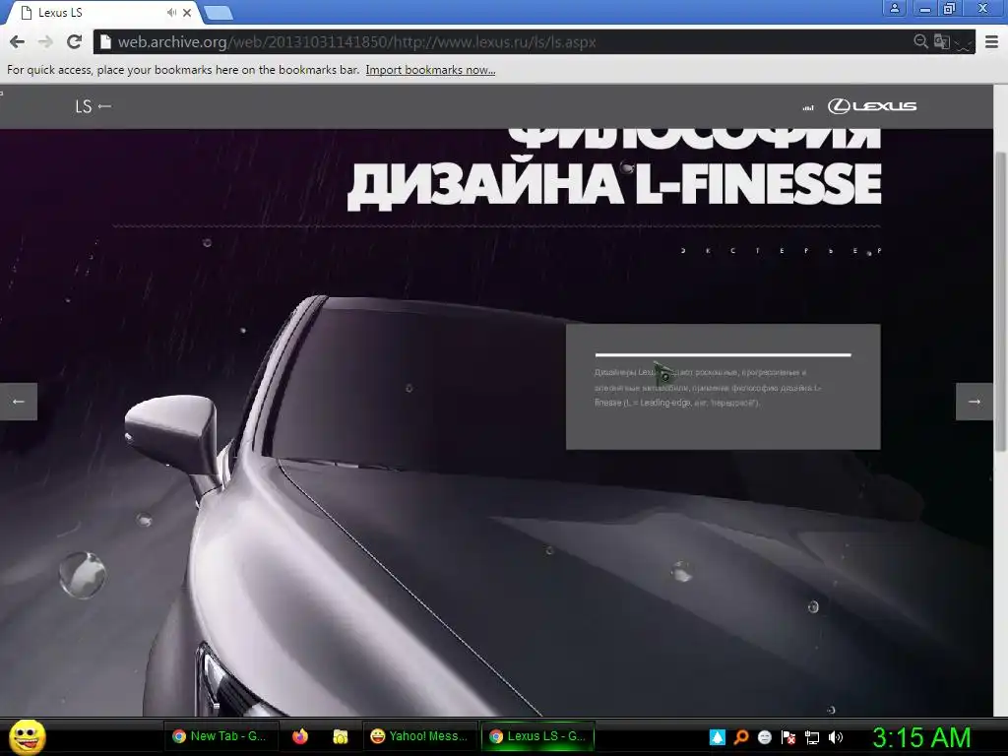Image resolution: width=1008 pixels, height=756 pixels.
Task: Click the page vertical scrollbar
Action: coord(1000,302)
